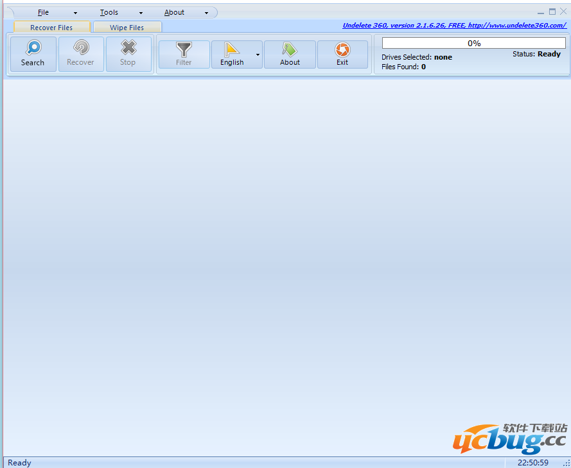Select the Recover Files tab
Image resolution: width=571 pixels, height=468 pixels.
point(51,28)
